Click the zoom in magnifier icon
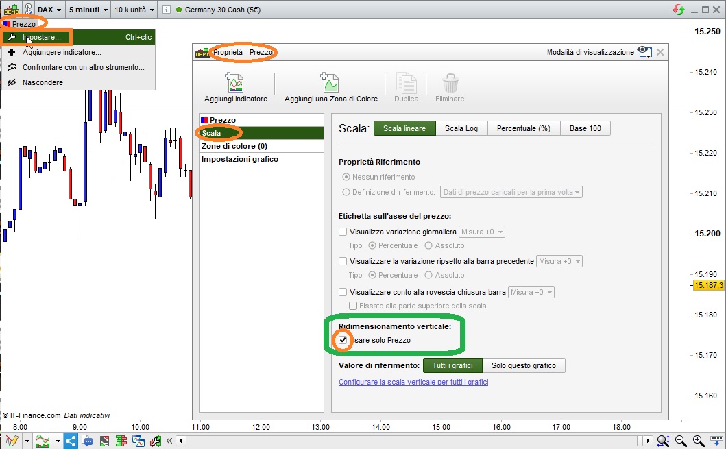Image resolution: width=726 pixels, height=449 pixels. click(x=699, y=441)
